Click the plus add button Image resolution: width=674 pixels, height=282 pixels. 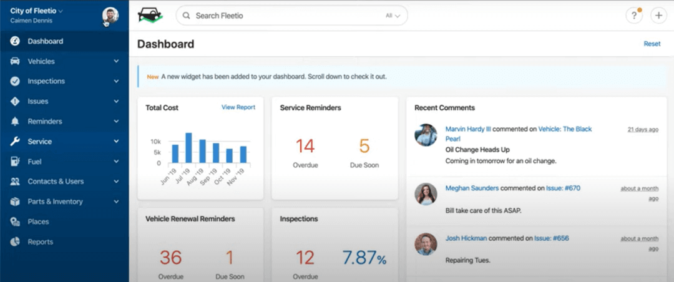658,16
